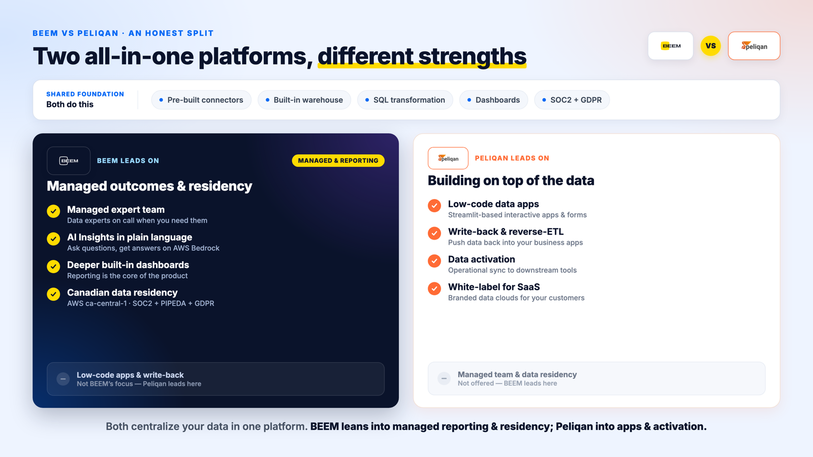813x457 pixels.
Task: Click 'Managed expert team' item title
Action: tap(116, 209)
